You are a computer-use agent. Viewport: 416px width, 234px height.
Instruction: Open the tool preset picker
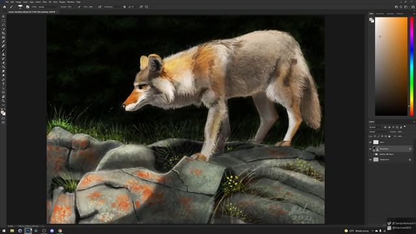tap(12, 7)
